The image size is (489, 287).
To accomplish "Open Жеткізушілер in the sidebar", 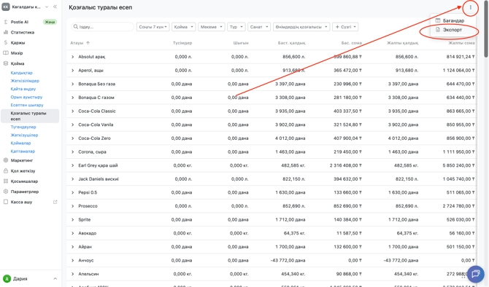I will pyautogui.click(x=24, y=135).
